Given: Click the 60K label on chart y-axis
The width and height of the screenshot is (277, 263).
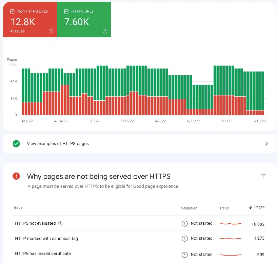Looking at the screenshot, I should (x=14, y=82).
